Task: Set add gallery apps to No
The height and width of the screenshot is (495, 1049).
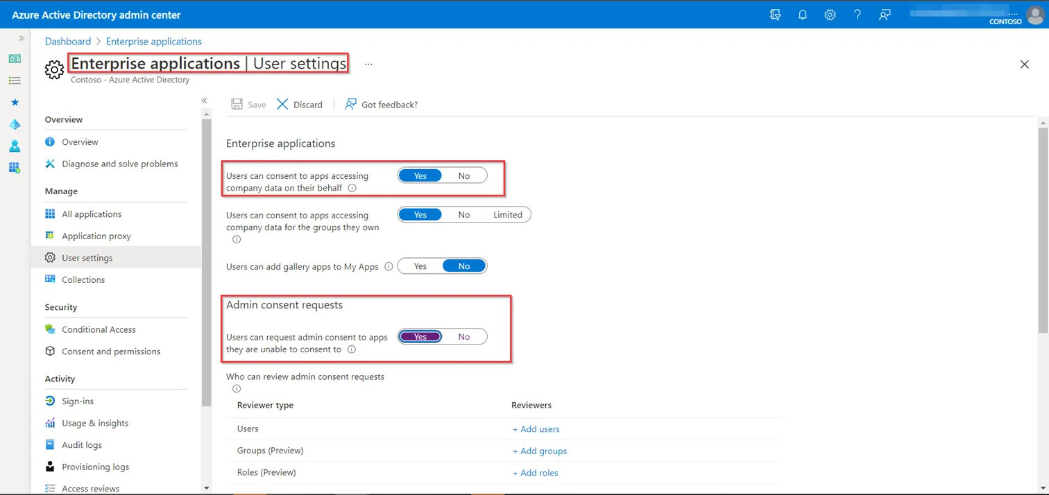Action: [x=464, y=266]
